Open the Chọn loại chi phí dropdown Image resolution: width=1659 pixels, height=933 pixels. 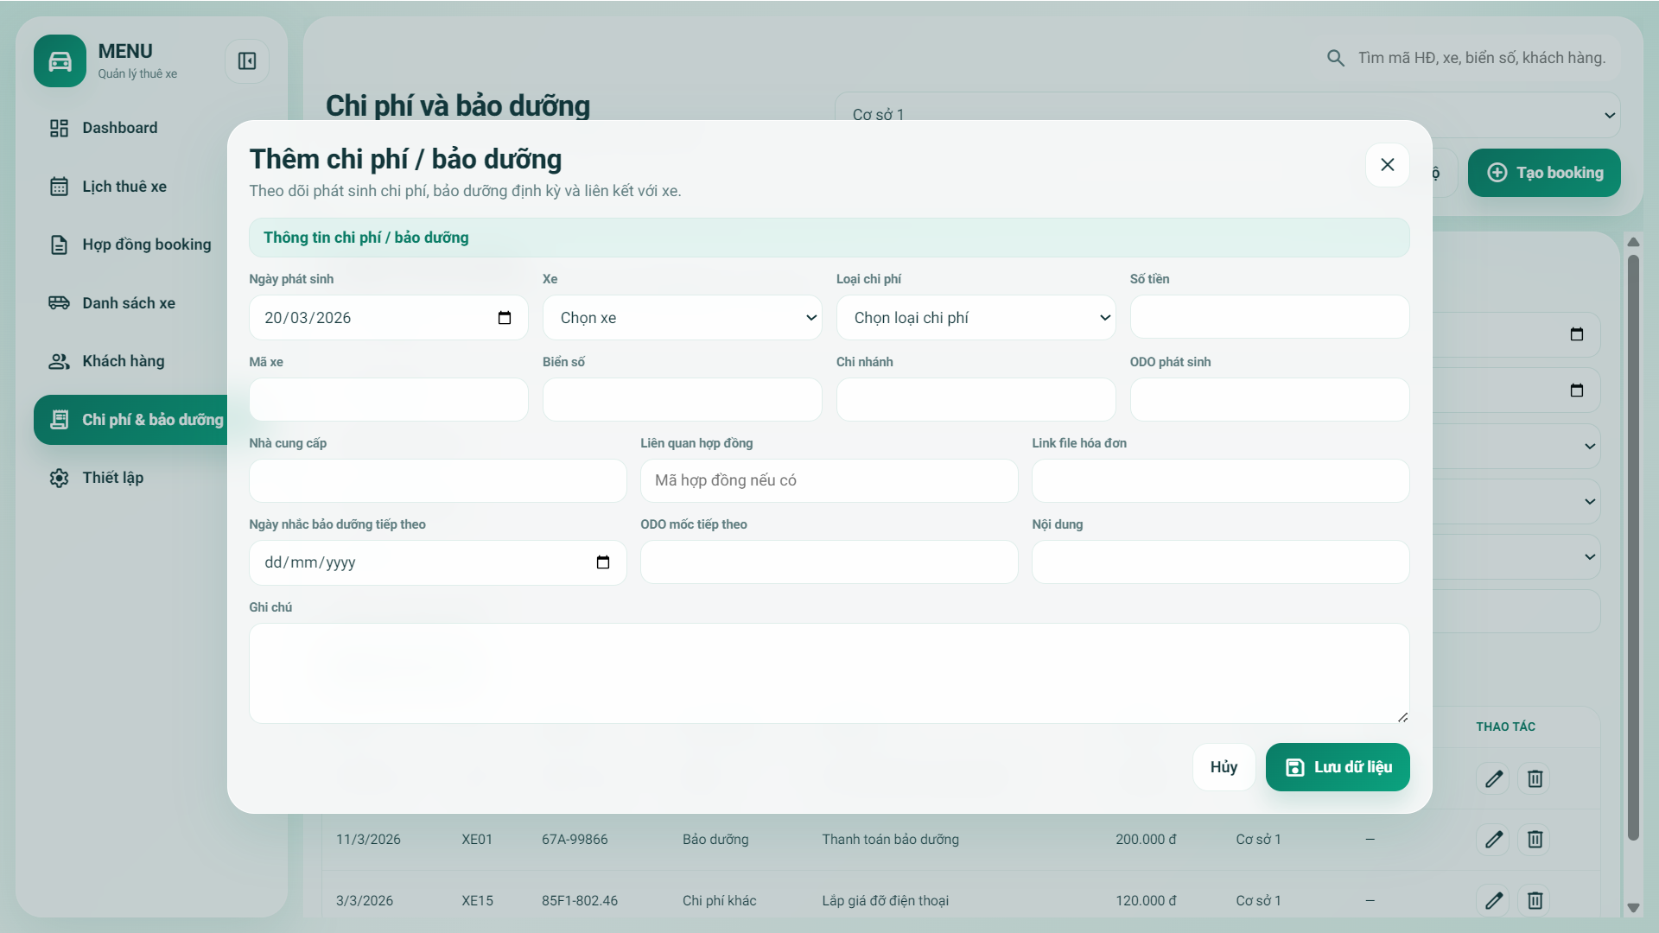coord(976,317)
